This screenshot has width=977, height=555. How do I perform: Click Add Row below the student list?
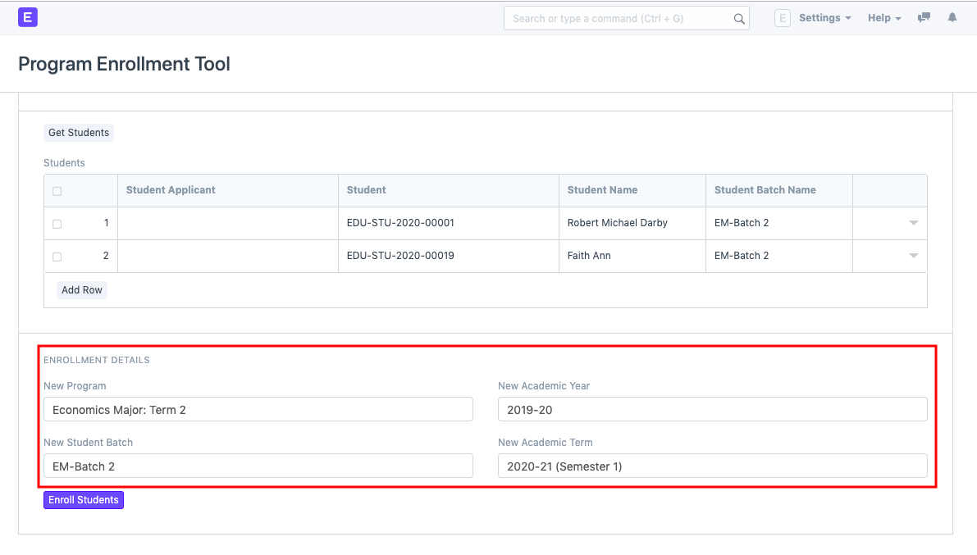click(81, 289)
